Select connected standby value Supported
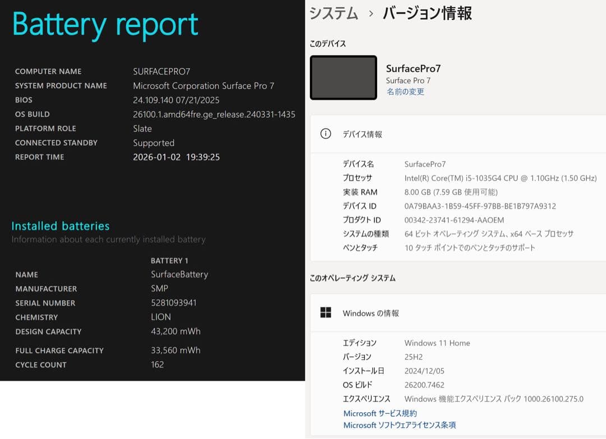 [x=153, y=143]
